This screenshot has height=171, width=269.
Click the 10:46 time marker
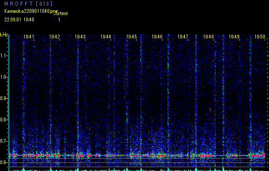point(157,36)
